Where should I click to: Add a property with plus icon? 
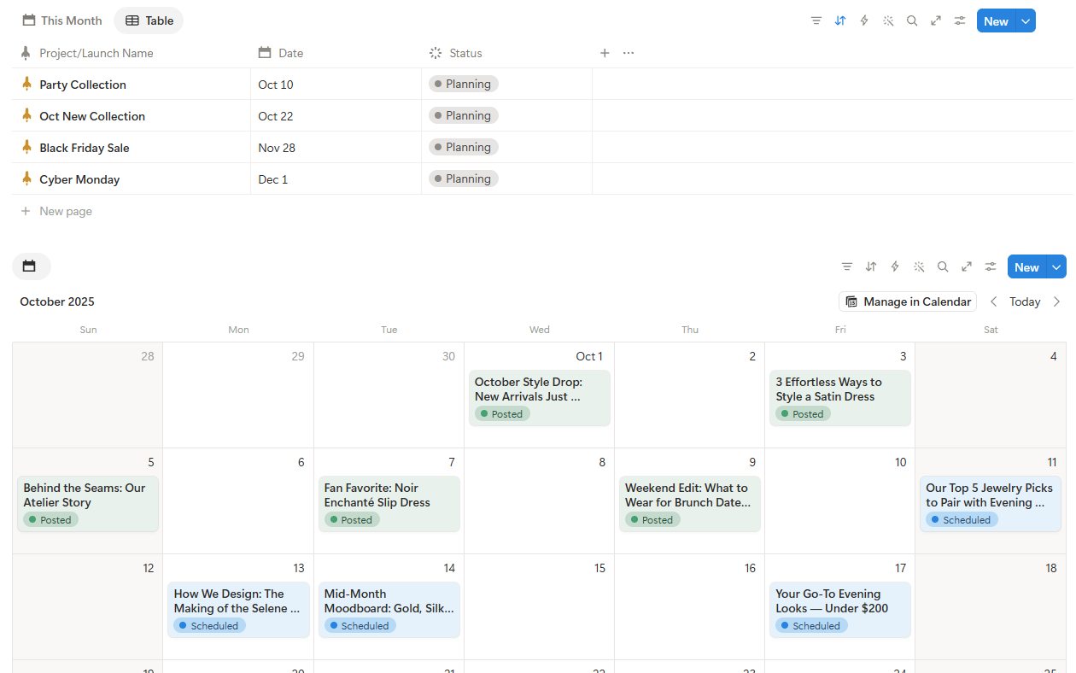click(605, 53)
